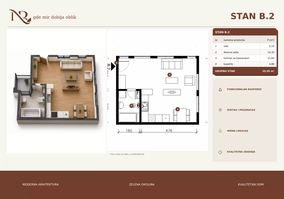Click the diamond icon beside Kvalitetna gradnja
Screen dimensions: 284x199
pyautogui.click(x=220, y=152)
